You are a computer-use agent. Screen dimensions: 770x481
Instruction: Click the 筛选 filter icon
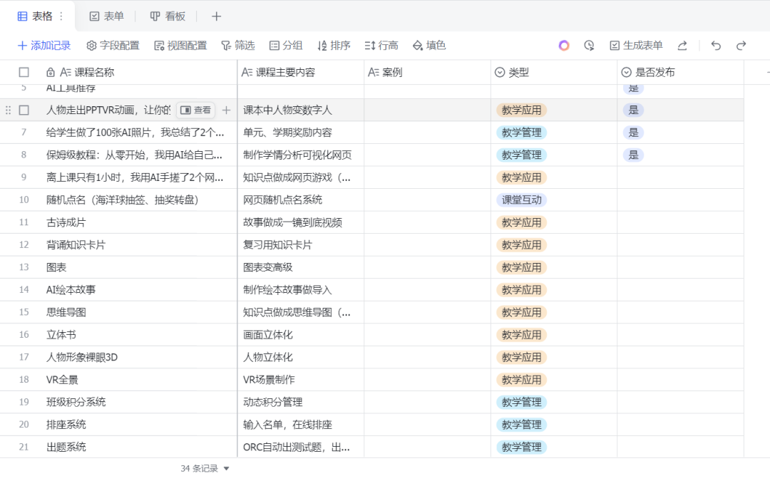[x=239, y=45]
